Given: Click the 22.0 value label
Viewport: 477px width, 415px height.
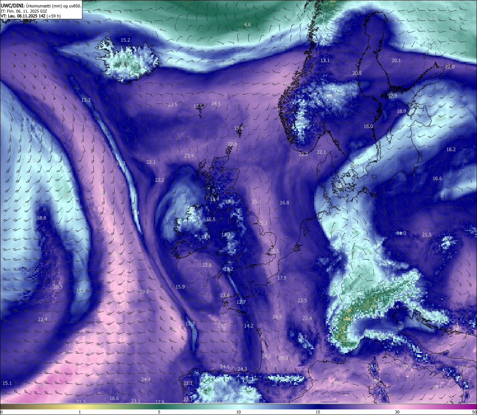Looking at the screenshot, I should (450, 67).
